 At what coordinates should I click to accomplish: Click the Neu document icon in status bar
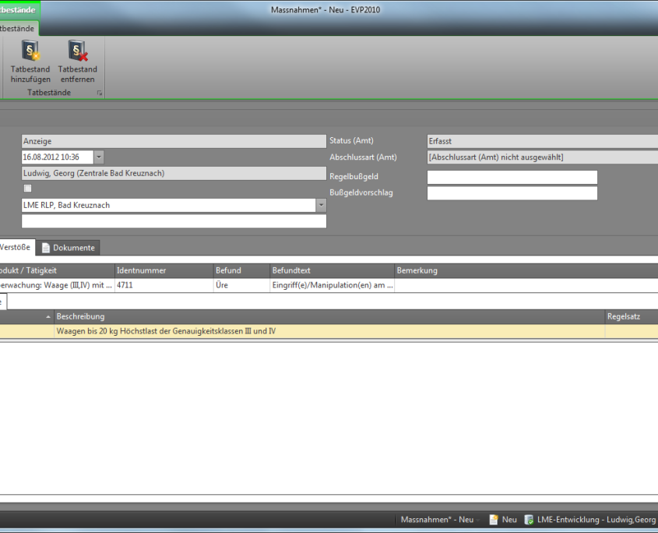tap(494, 520)
